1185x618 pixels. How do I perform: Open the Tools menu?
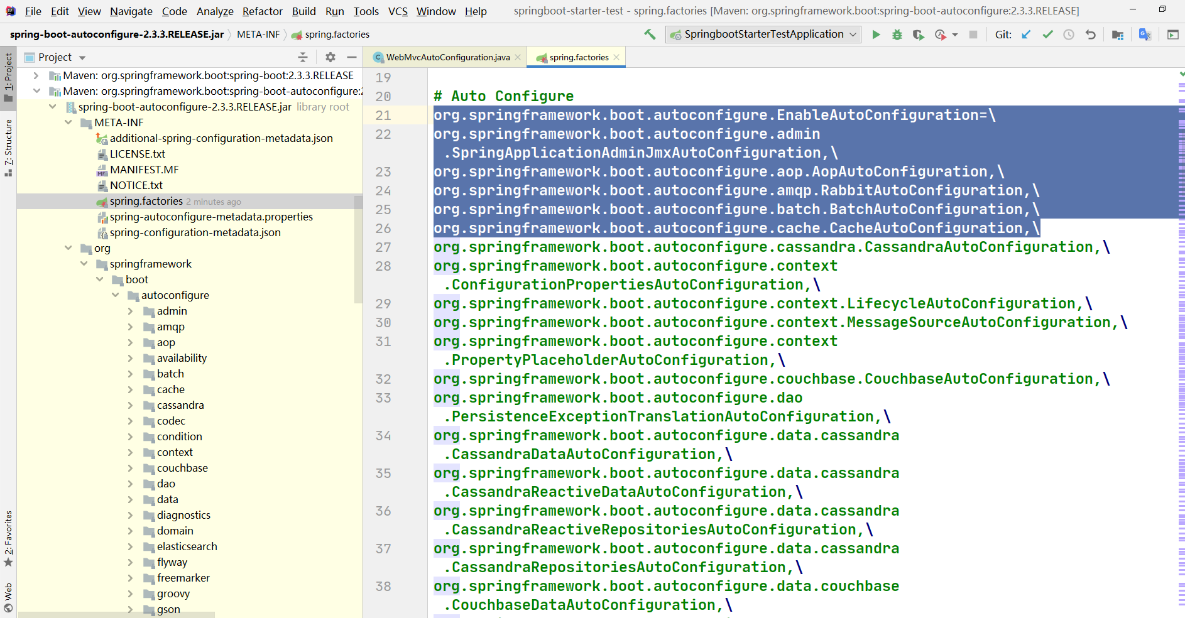366,11
